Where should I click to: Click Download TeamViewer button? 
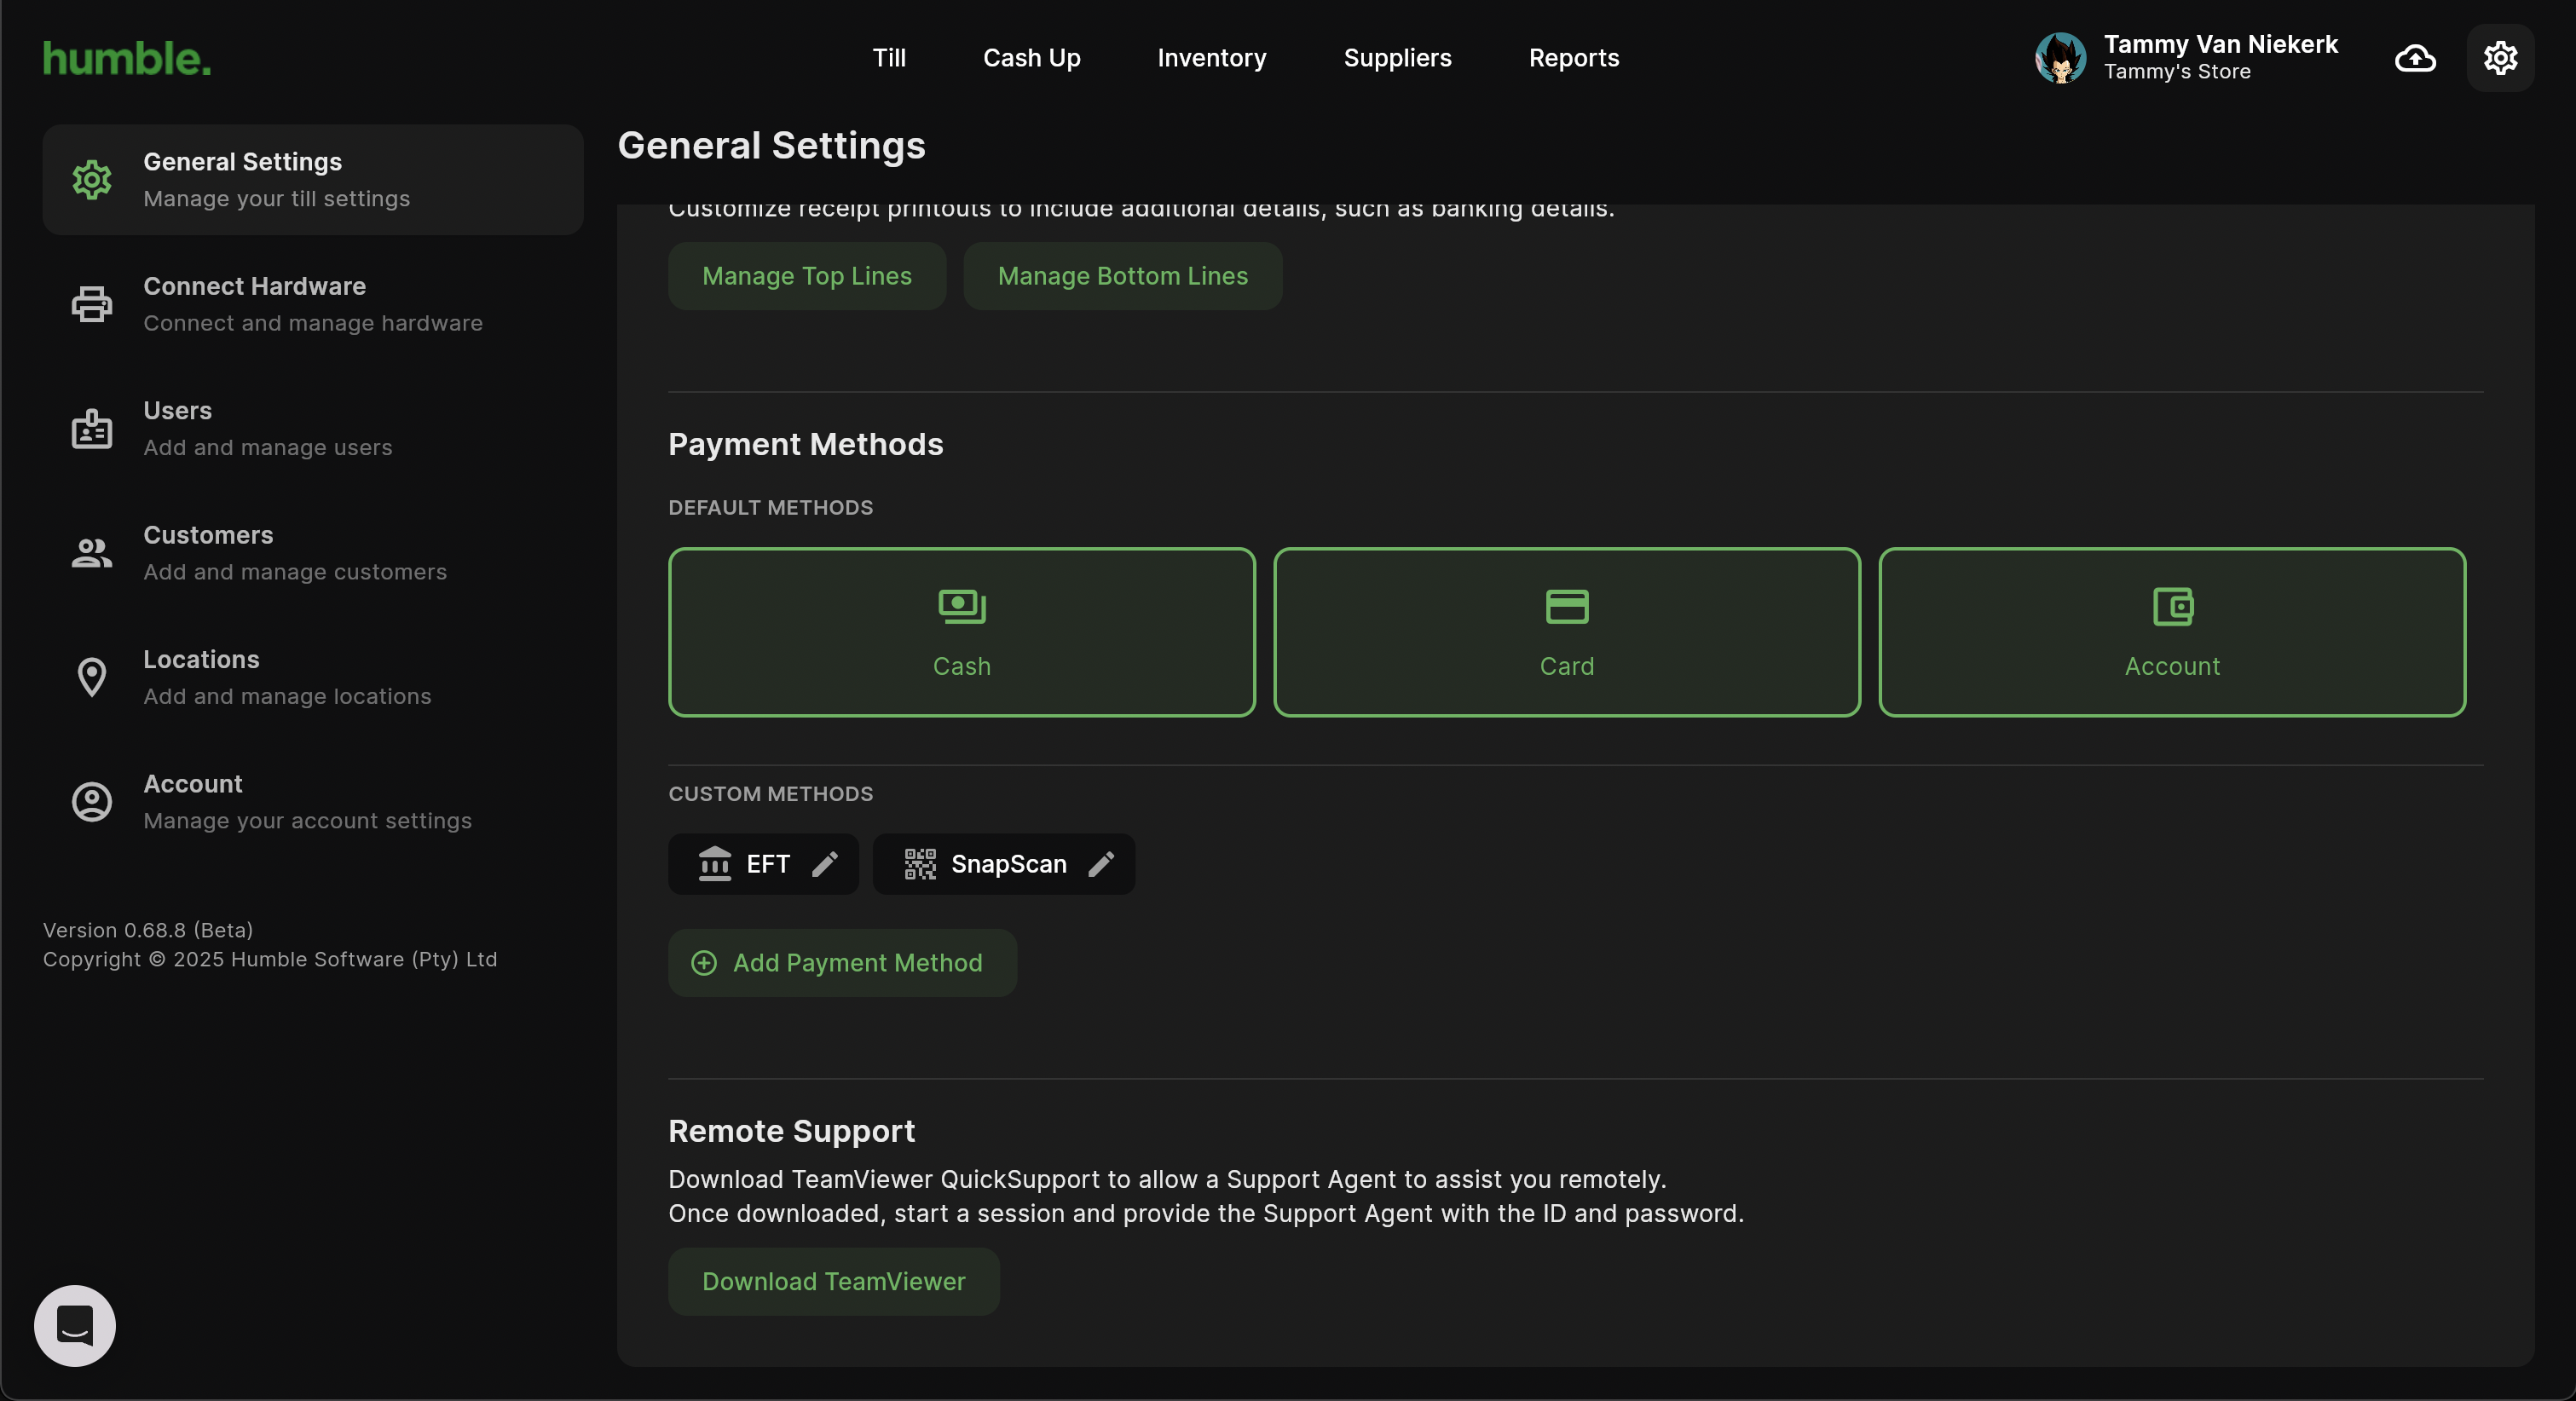834,1282
